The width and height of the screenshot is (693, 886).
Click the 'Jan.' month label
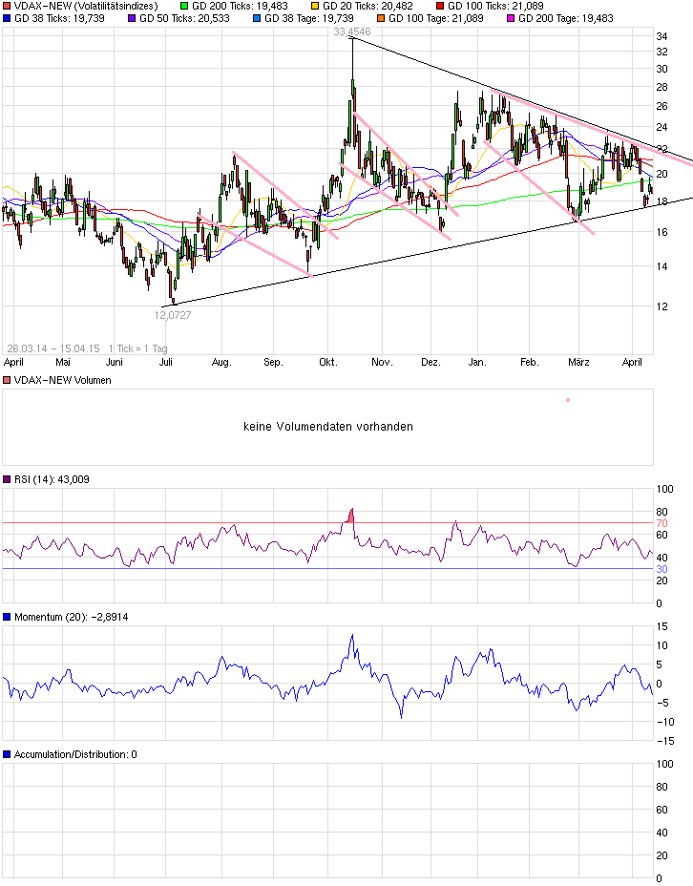[x=477, y=362]
